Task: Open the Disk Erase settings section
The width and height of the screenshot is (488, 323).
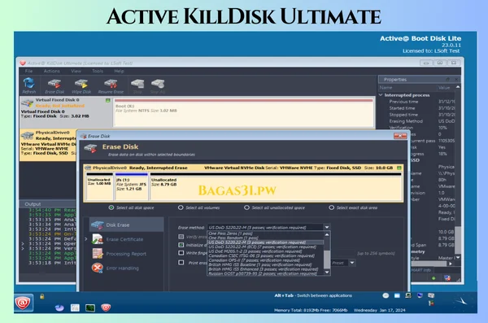Action: click(127, 225)
